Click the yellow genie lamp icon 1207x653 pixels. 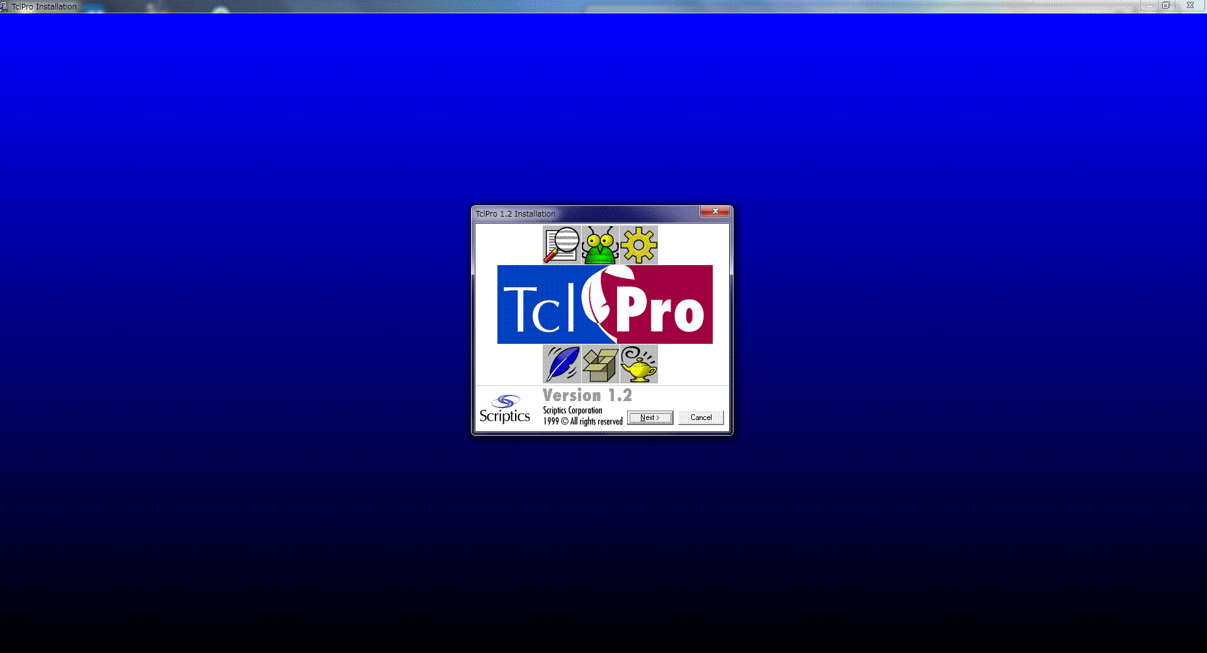point(639,364)
